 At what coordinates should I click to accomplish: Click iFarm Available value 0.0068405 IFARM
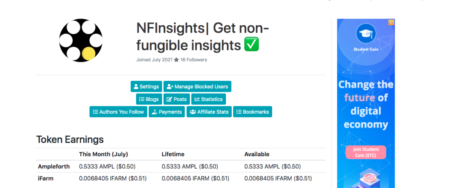pyautogui.click(x=278, y=178)
